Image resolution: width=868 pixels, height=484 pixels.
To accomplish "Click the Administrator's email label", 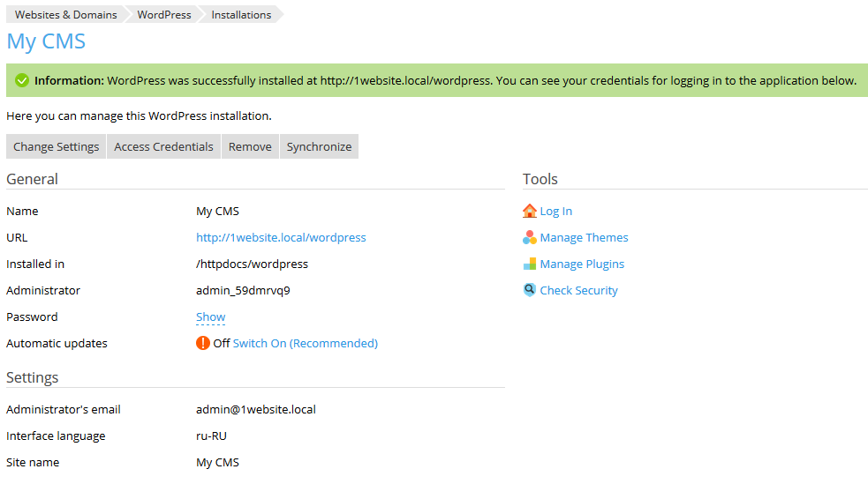I will 63,409.
